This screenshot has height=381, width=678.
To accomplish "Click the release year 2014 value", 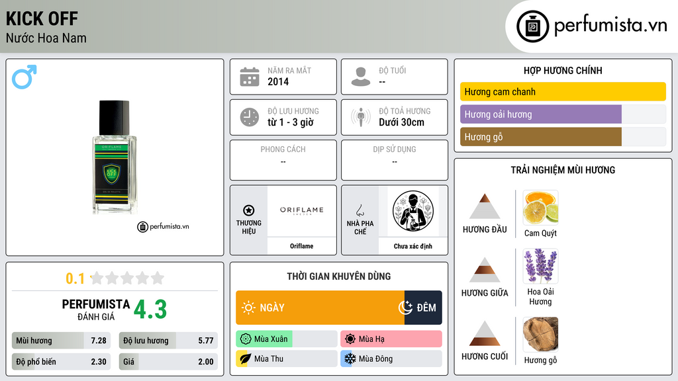I will pyautogui.click(x=278, y=81).
